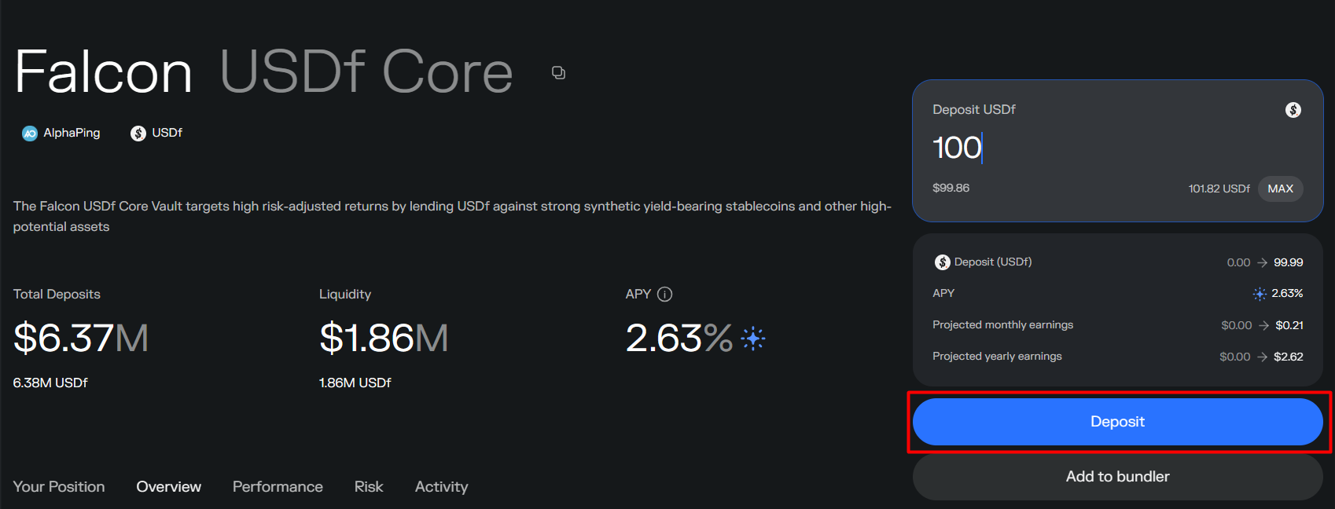
Task: Click the sparkle icon next to 2.63%
Action: click(753, 339)
